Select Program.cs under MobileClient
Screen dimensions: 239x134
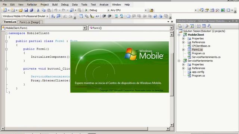198,53
